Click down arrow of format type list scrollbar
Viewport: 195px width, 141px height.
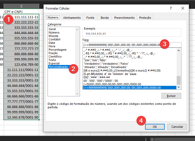point(179,87)
